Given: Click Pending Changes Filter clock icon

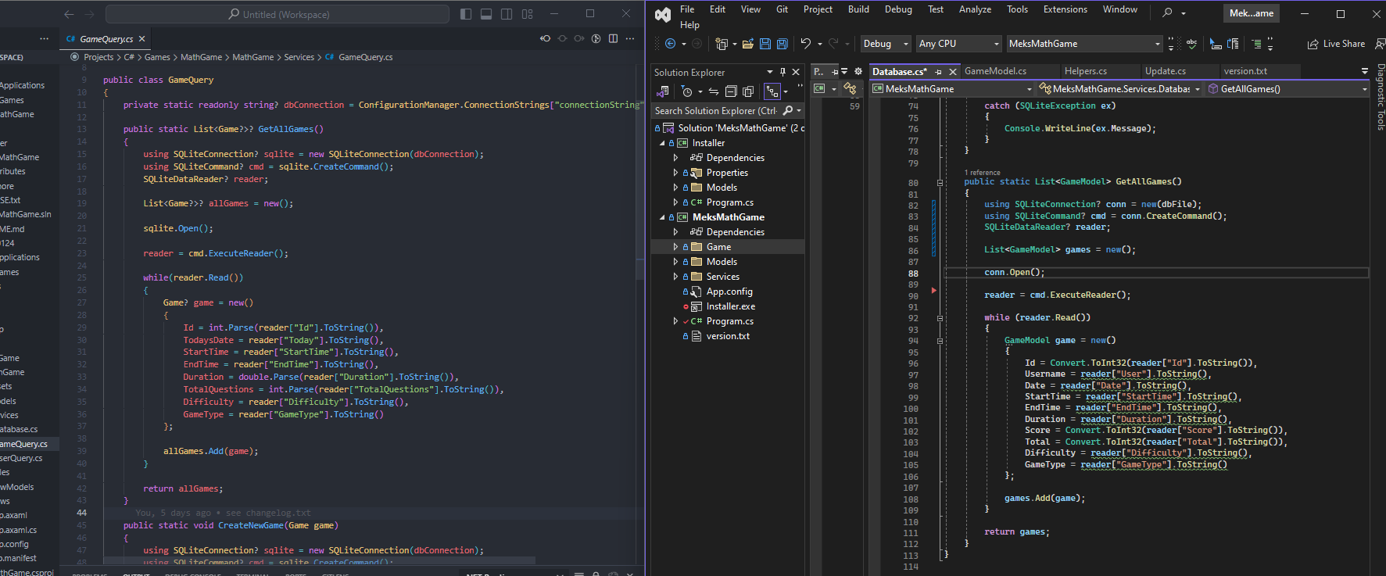Looking at the screenshot, I should [687, 91].
